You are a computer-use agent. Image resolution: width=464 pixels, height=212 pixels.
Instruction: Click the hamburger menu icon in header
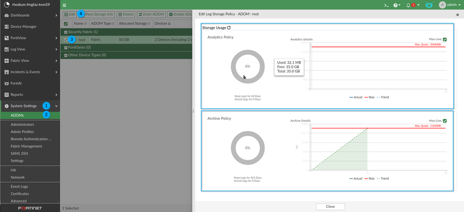(65, 5)
